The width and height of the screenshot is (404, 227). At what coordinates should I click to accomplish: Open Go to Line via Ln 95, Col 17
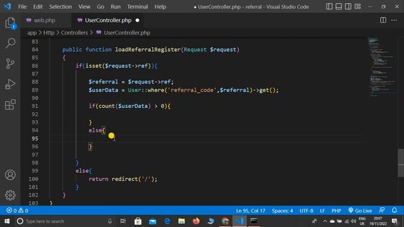coord(251,211)
